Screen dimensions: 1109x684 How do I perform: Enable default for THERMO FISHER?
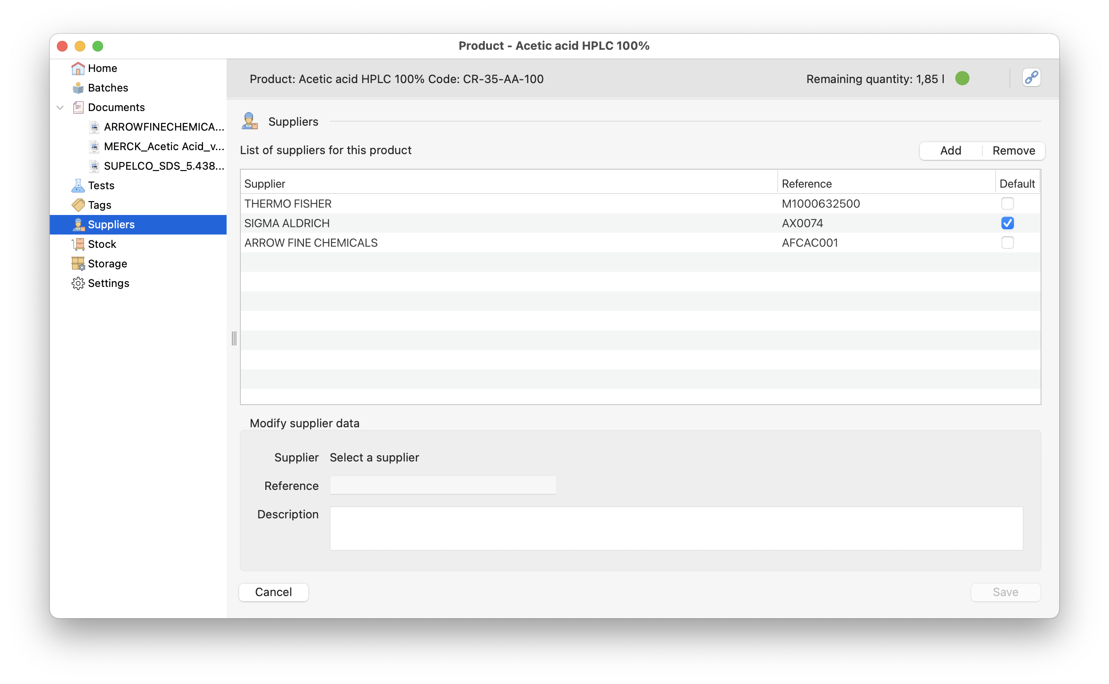coord(1007,203)
